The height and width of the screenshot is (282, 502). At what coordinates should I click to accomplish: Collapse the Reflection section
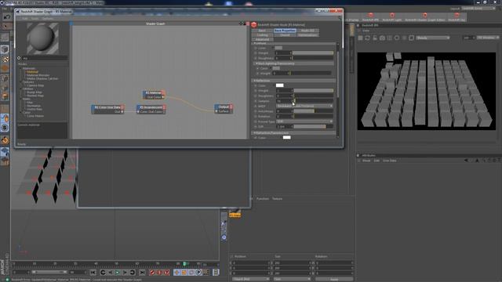point(254,81)
